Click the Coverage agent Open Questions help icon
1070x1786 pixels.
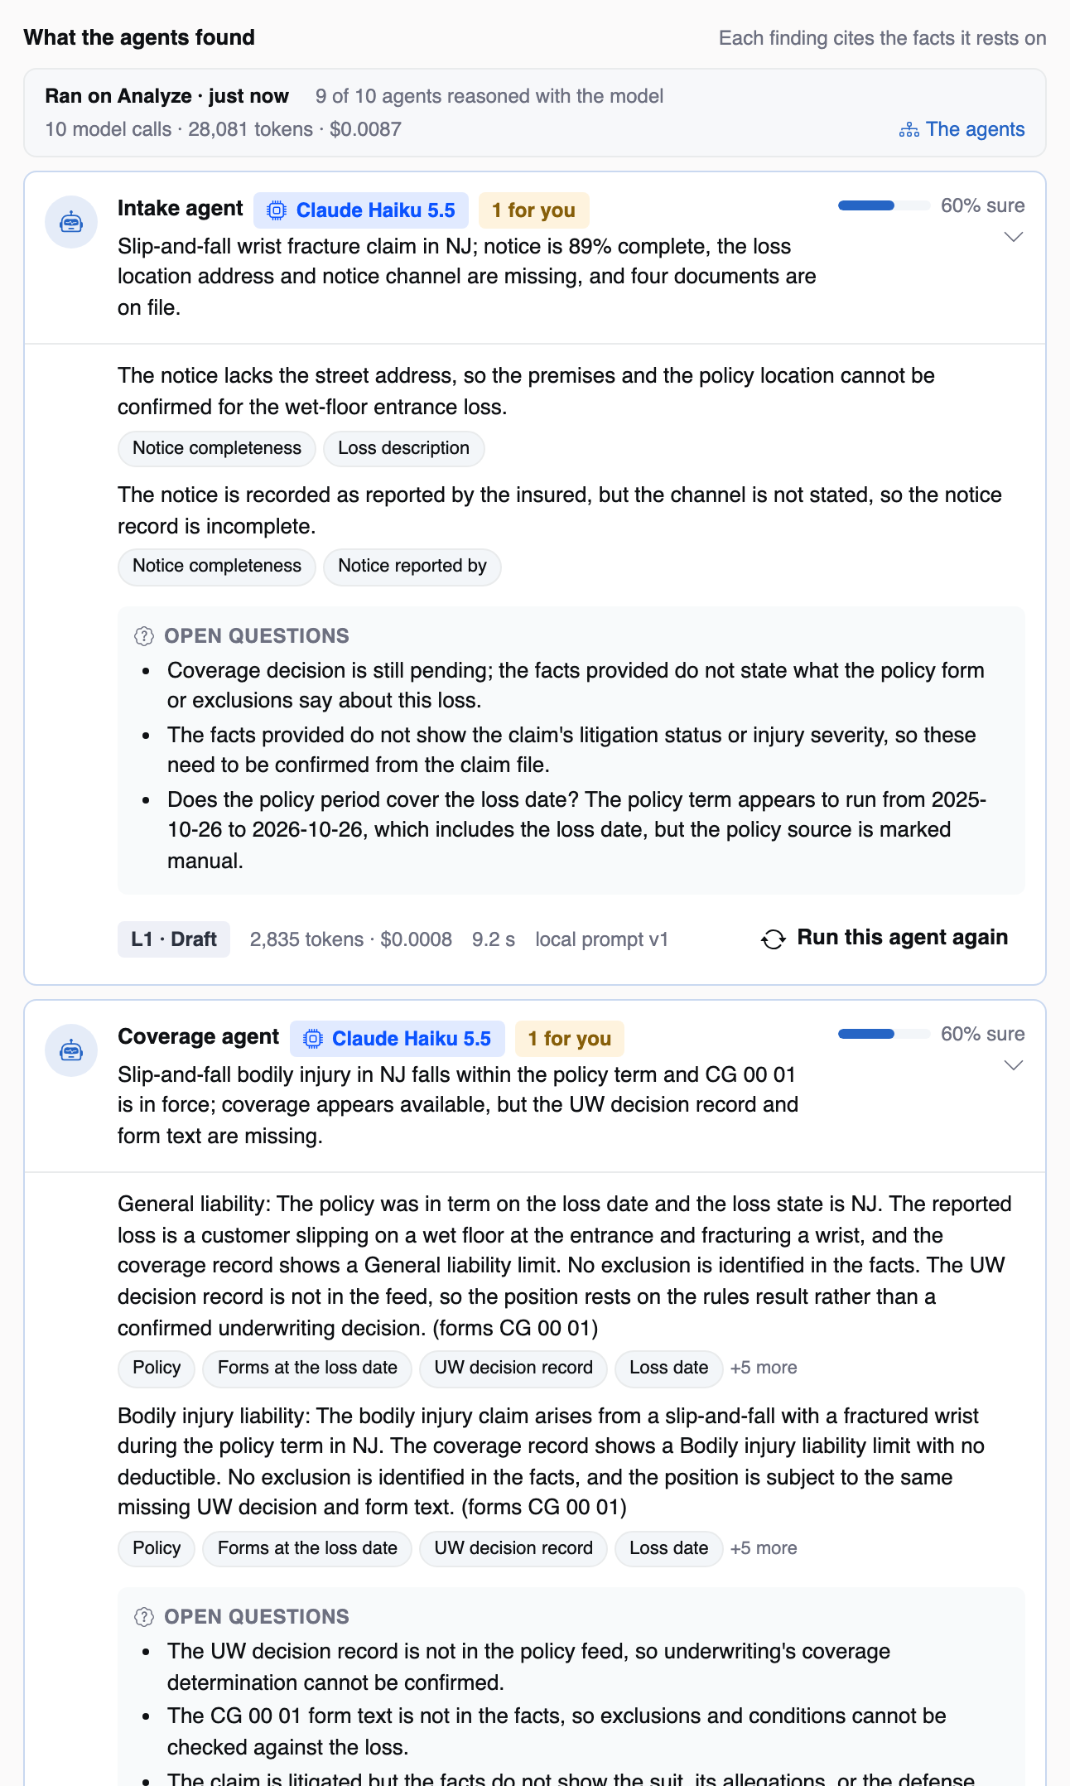coord(144,1617)
